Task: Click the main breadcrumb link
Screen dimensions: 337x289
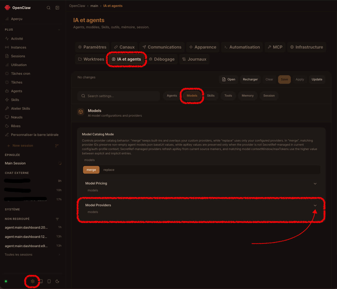Action: click(94, 6)
